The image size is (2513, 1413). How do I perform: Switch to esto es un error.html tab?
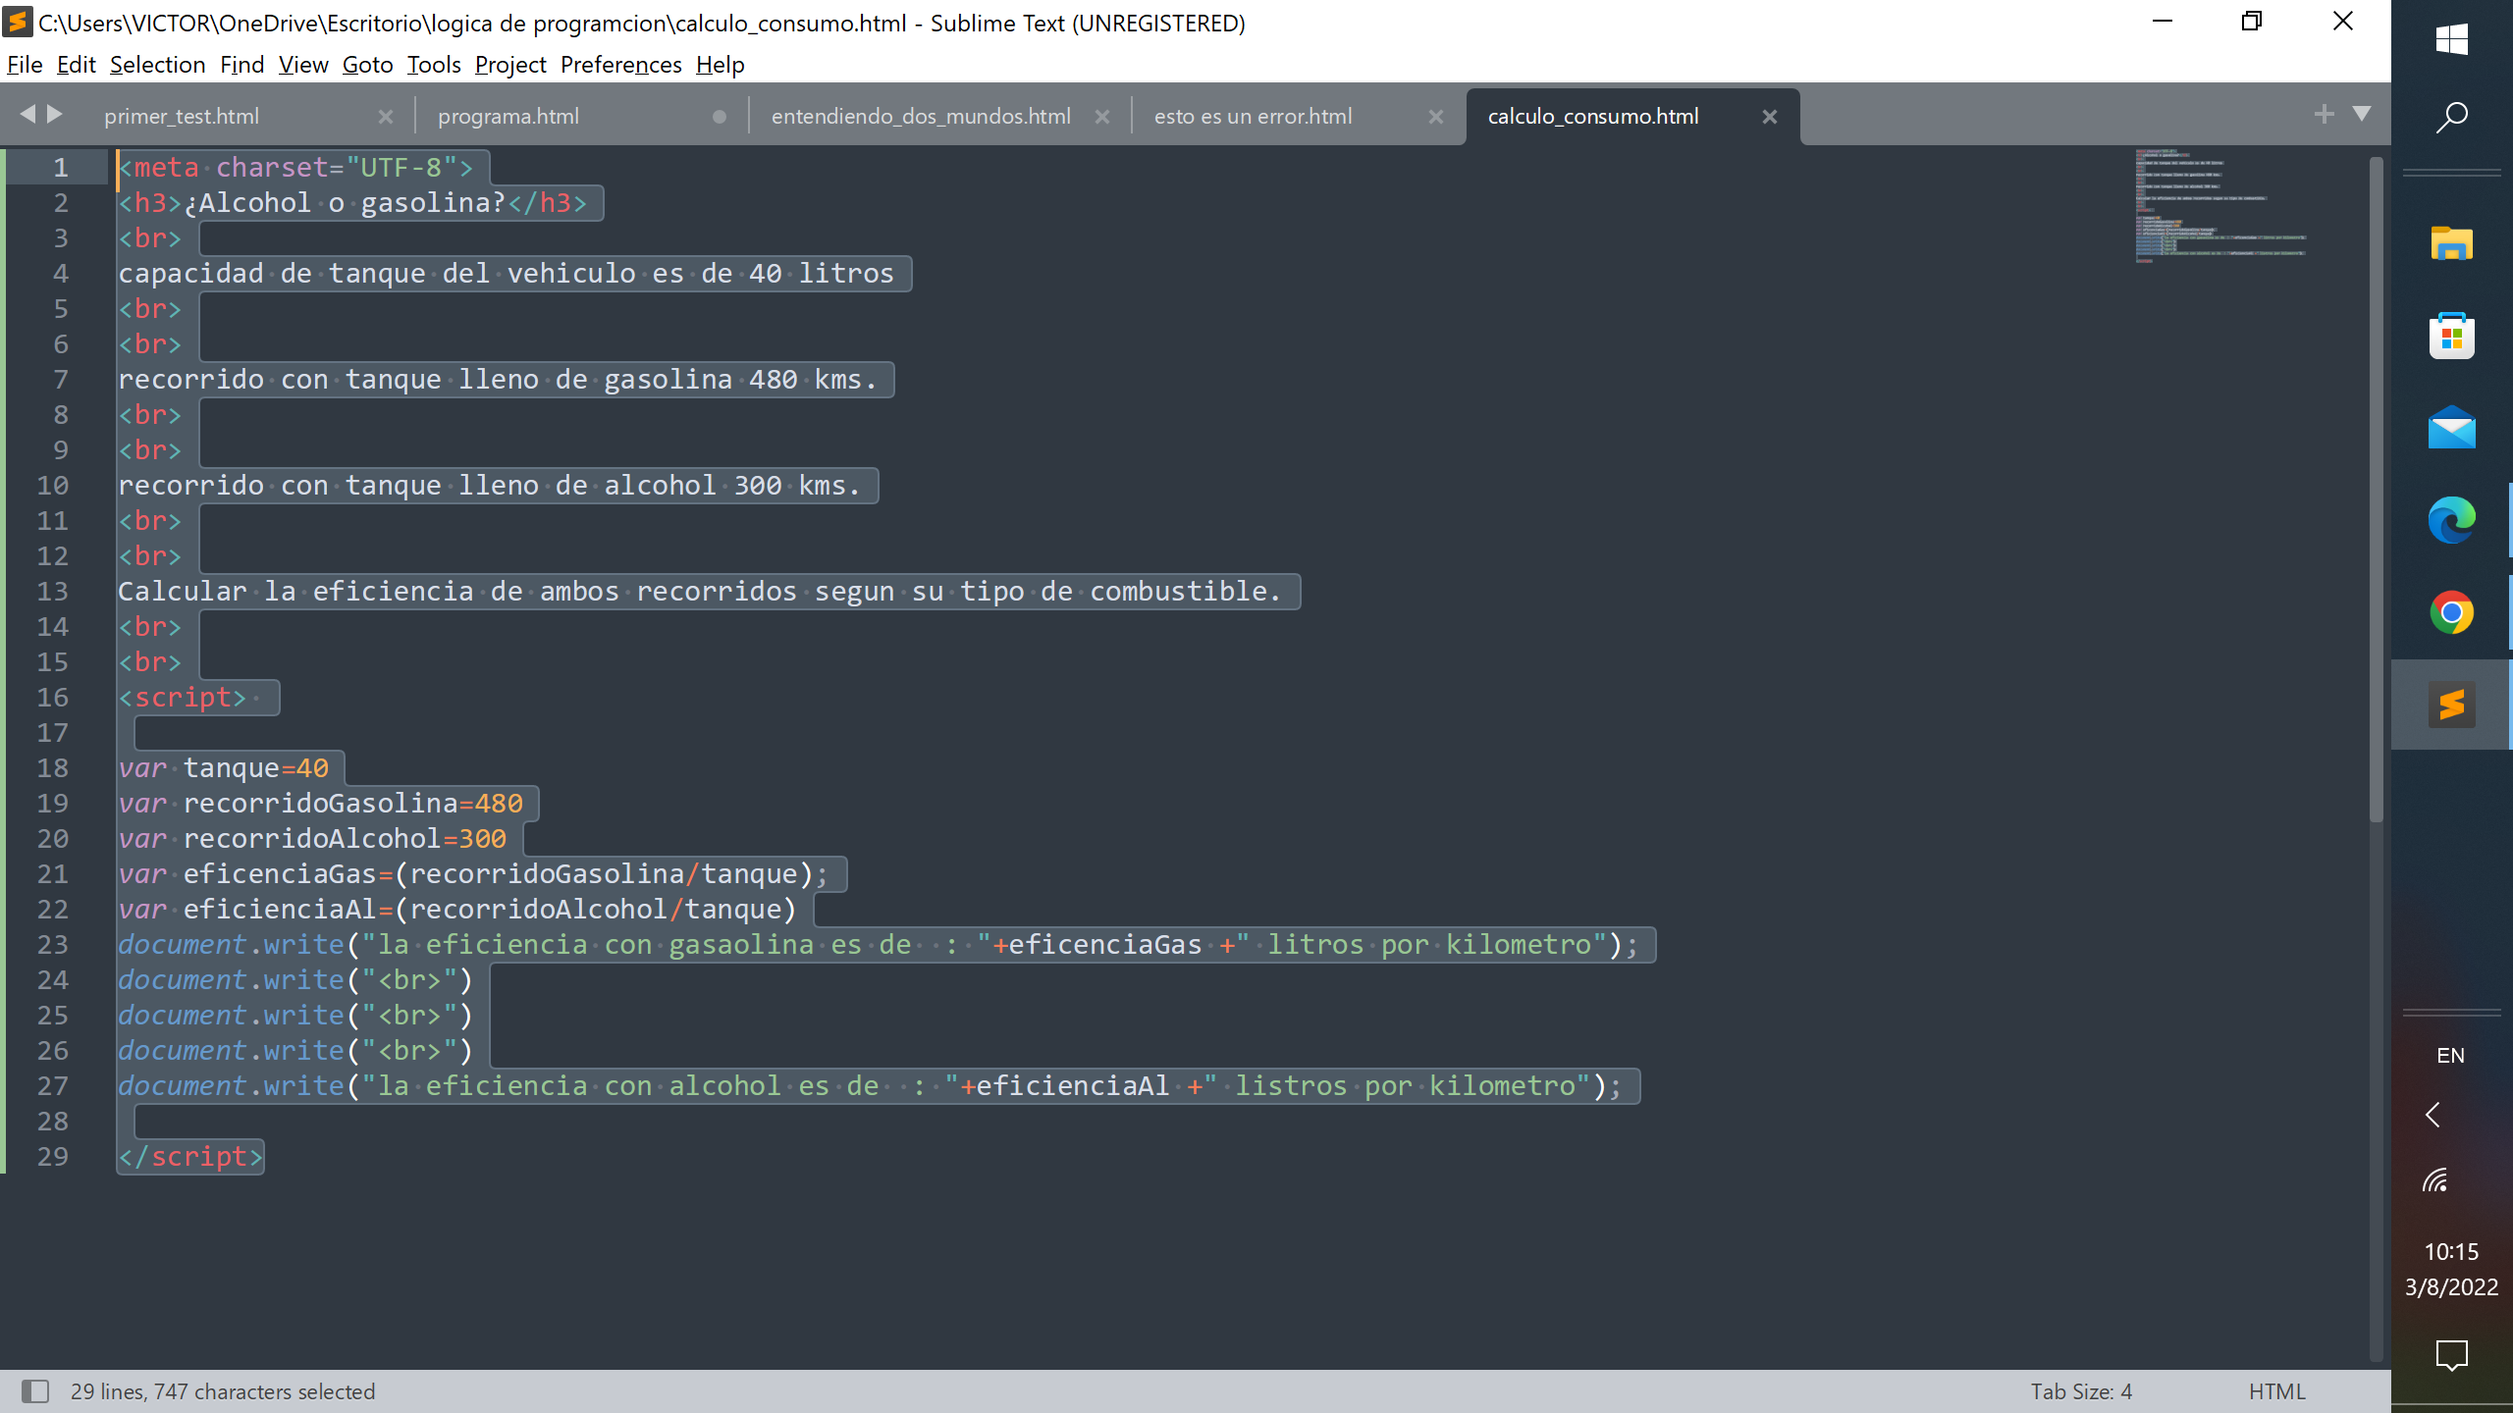1253,116
